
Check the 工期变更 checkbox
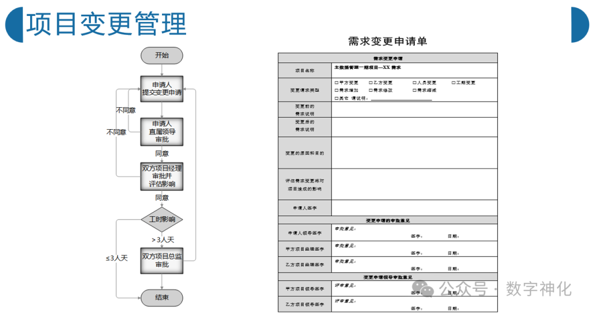[453, 83]
